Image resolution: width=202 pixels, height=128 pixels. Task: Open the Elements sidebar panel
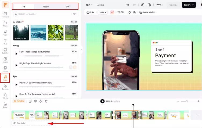tap(5, 87)
